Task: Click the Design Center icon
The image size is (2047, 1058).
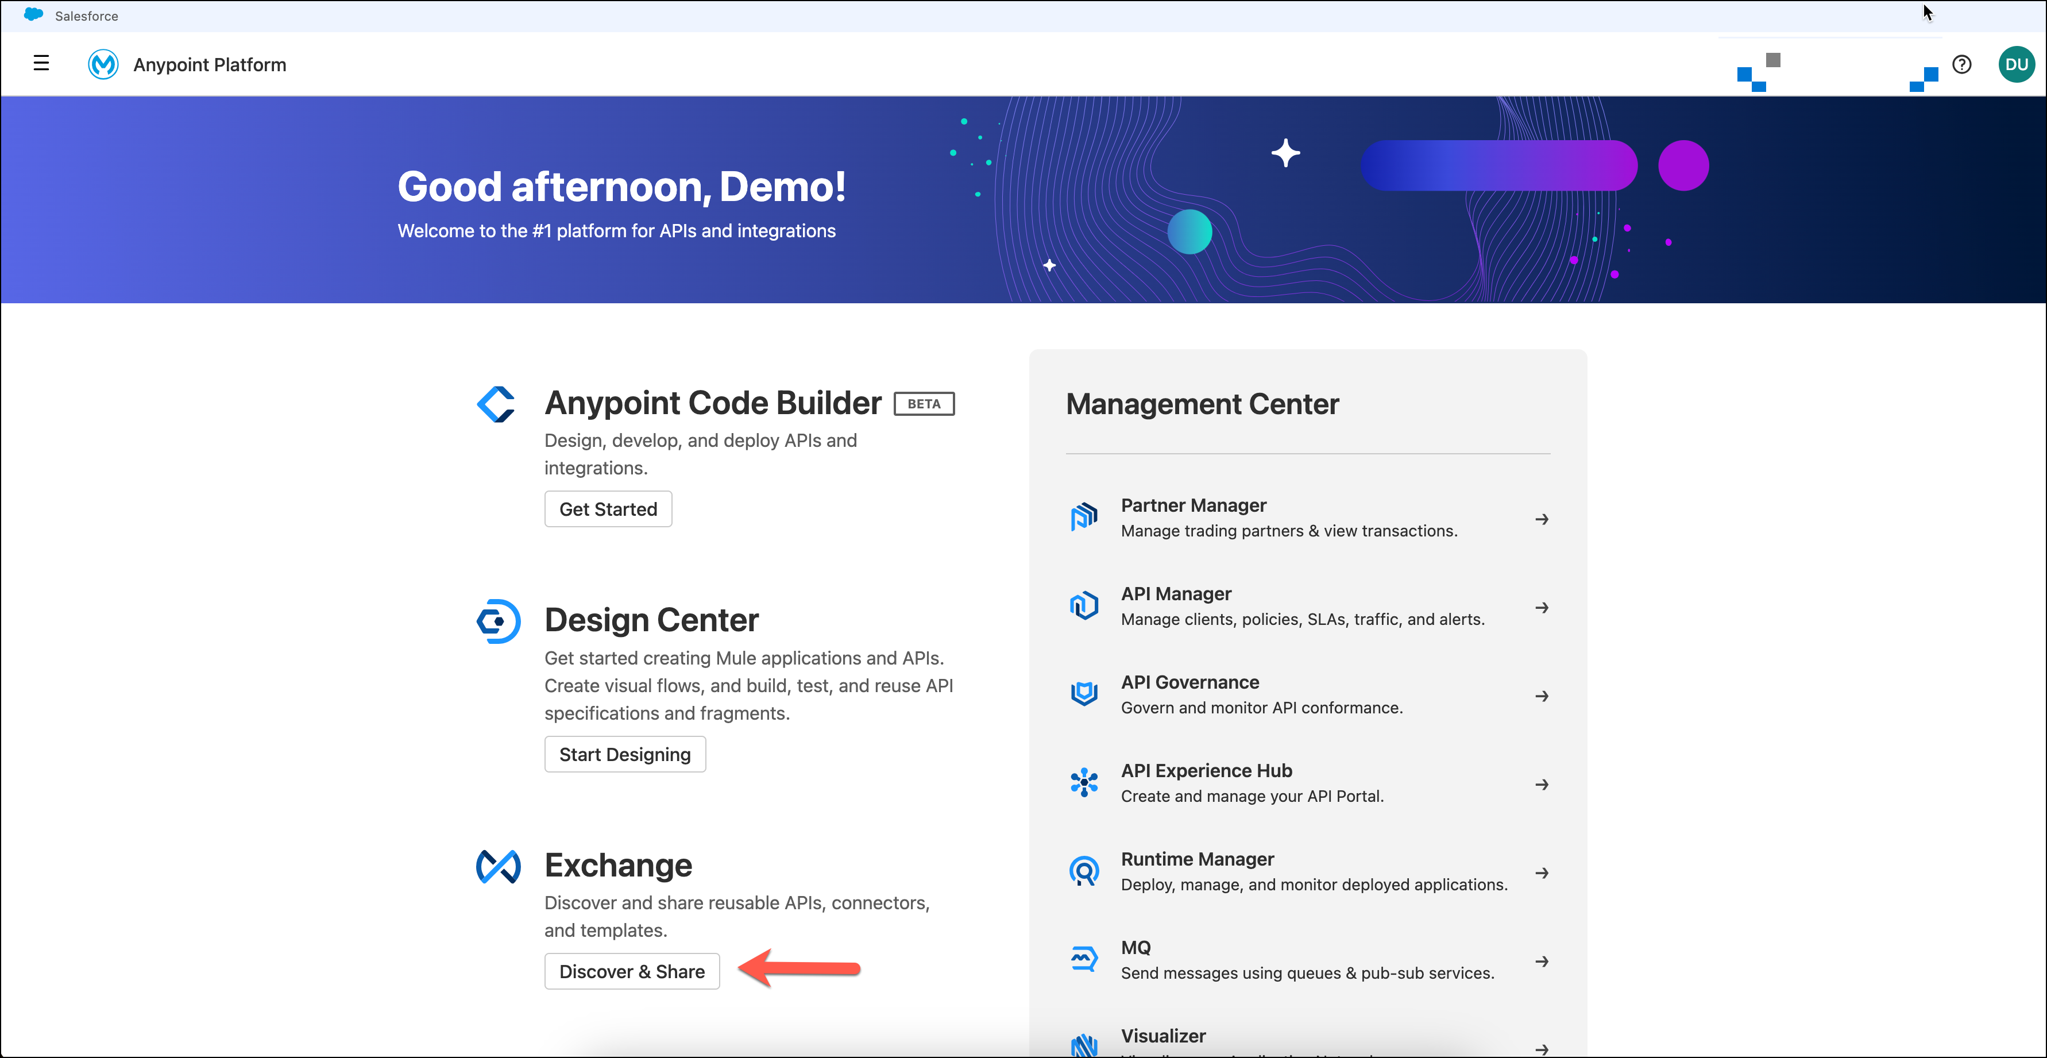Action: 498,621
